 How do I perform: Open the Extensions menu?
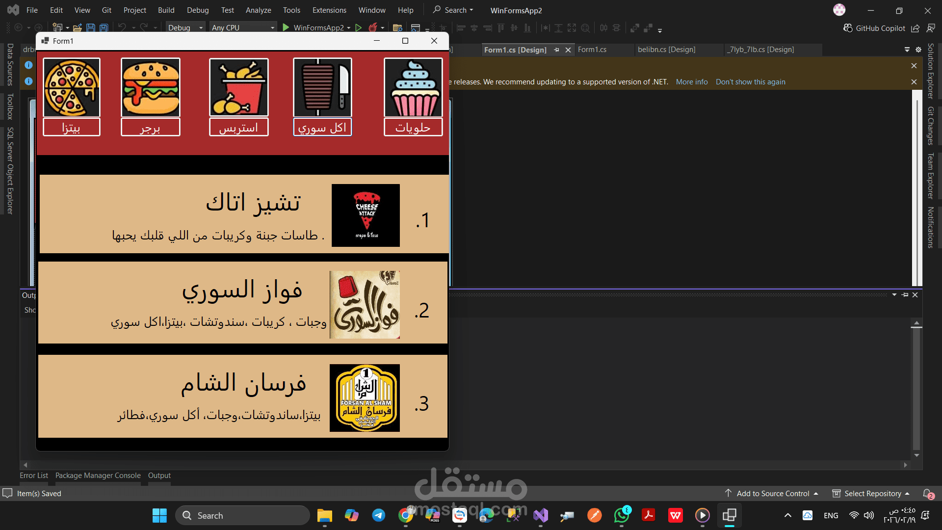329,10
